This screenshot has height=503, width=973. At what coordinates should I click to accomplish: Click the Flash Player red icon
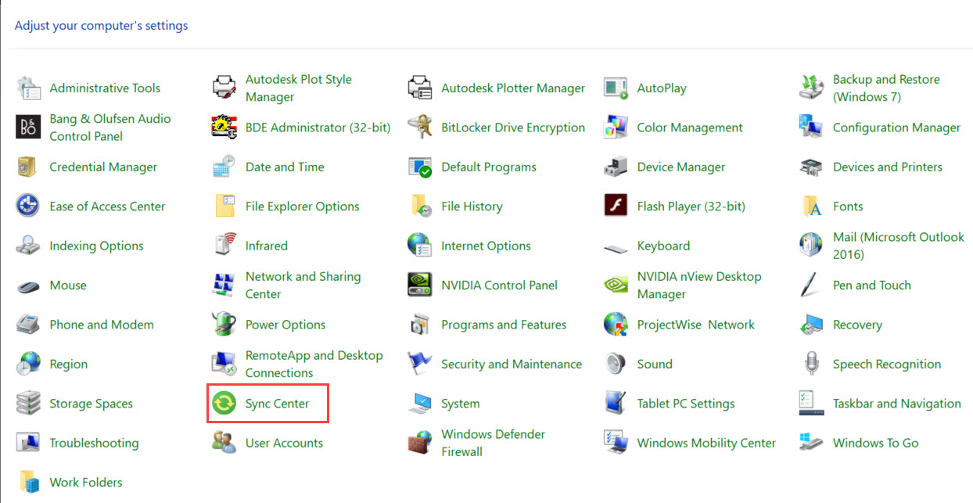tap(616, 207)
